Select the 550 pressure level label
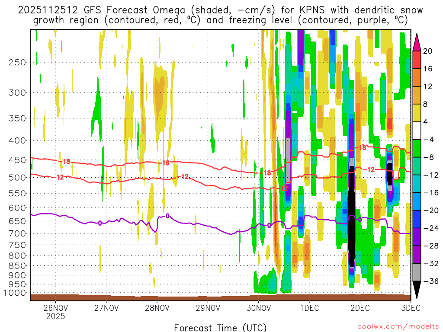This screenshot has height=332, width=443. tap(17, 193)
